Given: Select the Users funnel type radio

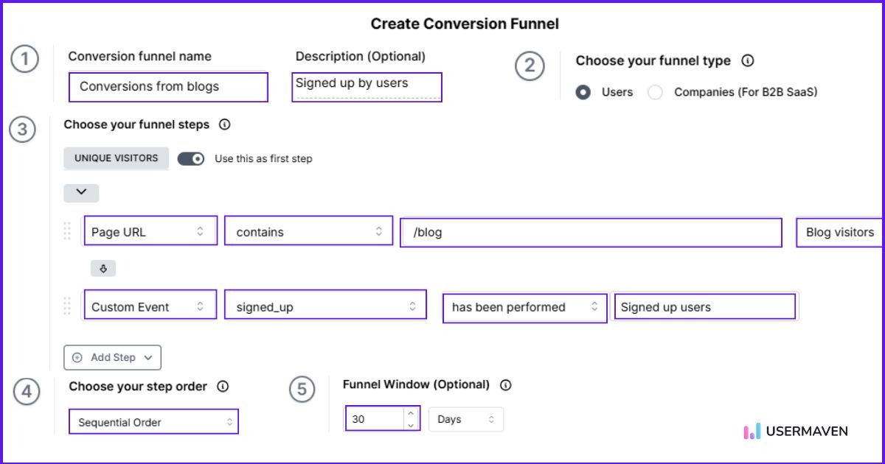Looking at the screenshot, I should (x=583, y=92).
